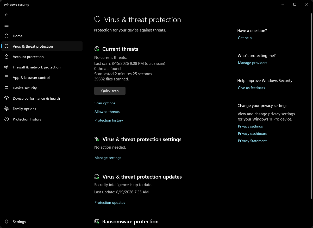The width and height of the screenshot is (313, 228).
Task: Open Settings at the sidebar bottom
Action: tap(42, 221)
